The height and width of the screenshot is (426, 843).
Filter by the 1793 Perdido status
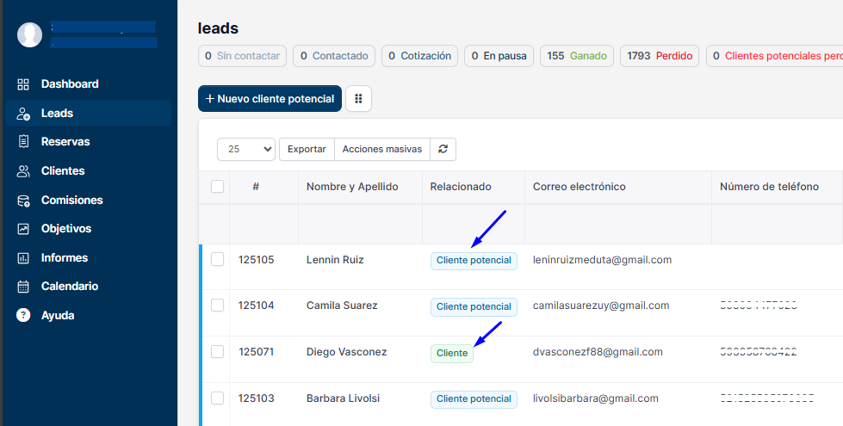click(659, 56)
